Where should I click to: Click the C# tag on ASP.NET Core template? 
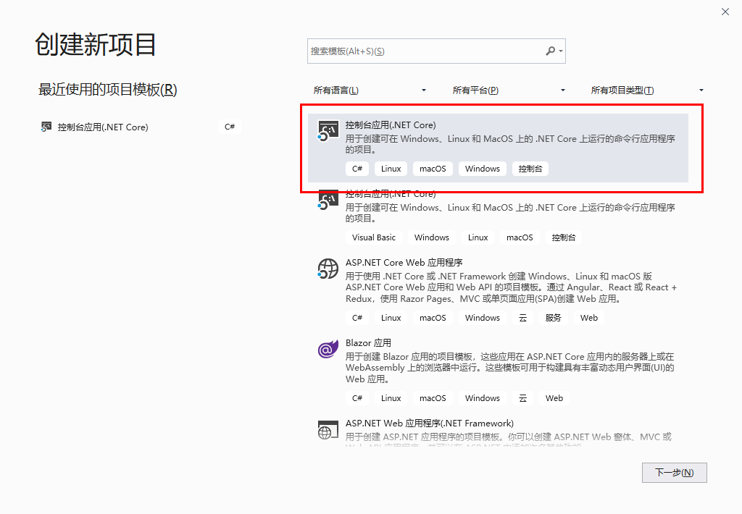tap(357, 318)
